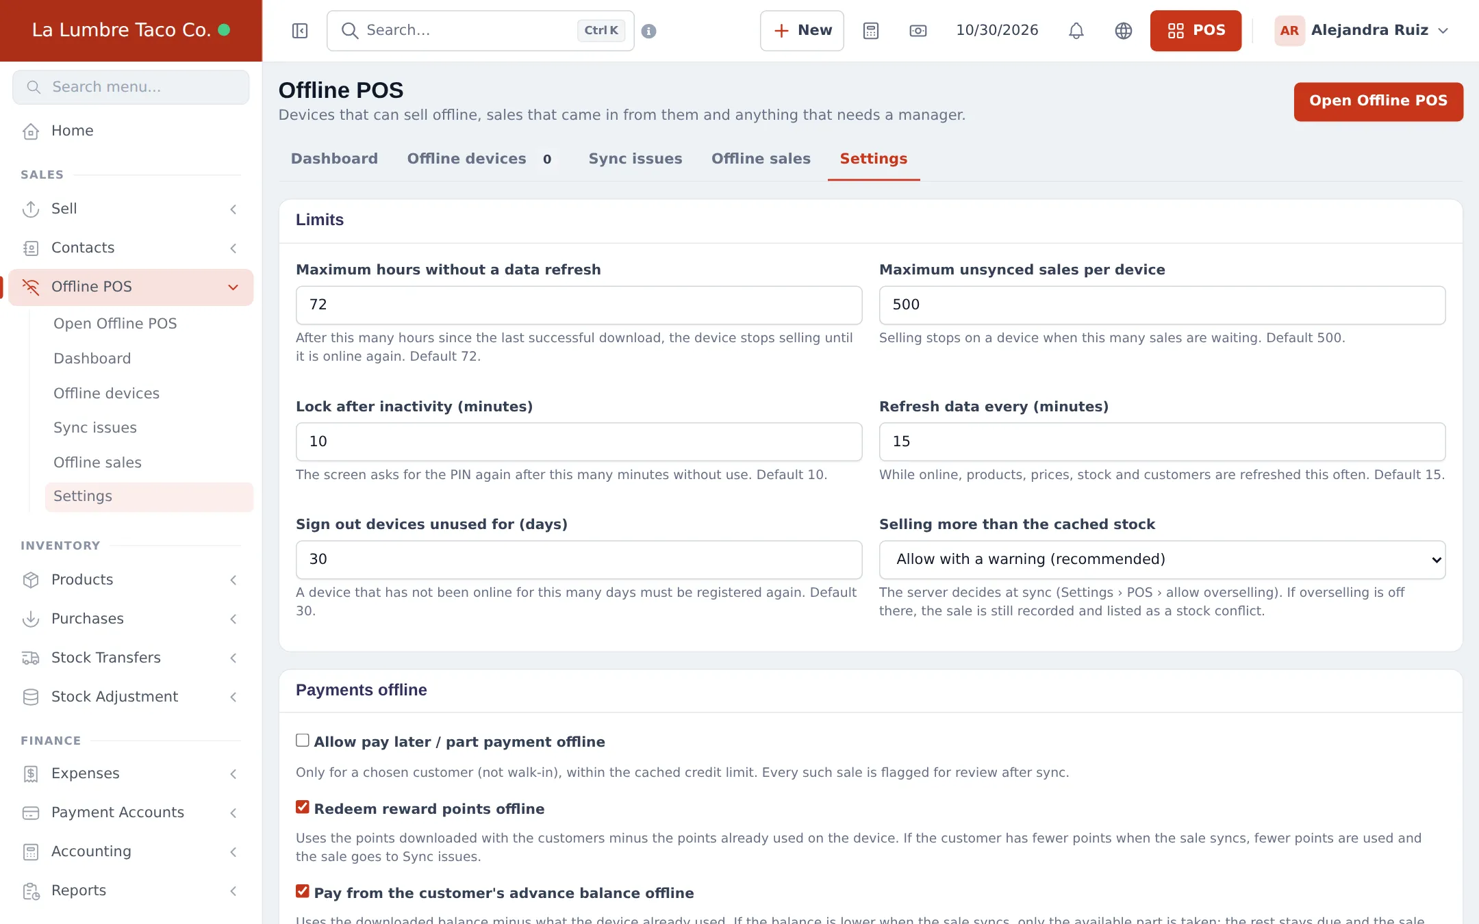Screen dimensions: 1479x924
Task: Click the Products box icon
Action: 31,580
